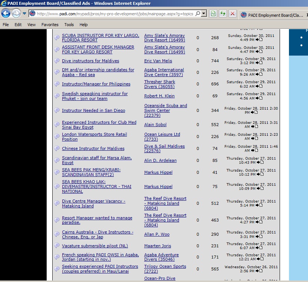Open Instructor Needed in San Diego topic
Image resolution: width=308 pixels, height=282 pixels.
tap(93, 110)
